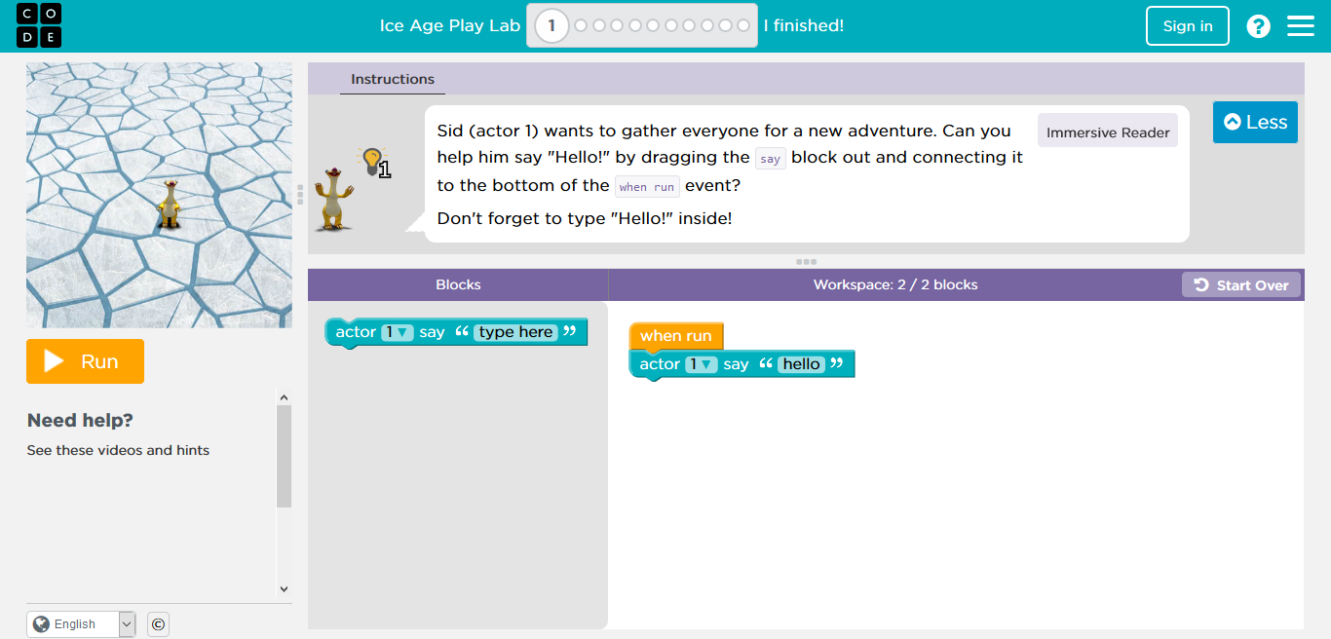The height and width of the screenshot is (639, 1331).
Task: Go to puzzle level 10 bubble
Action: coord(725,25)
